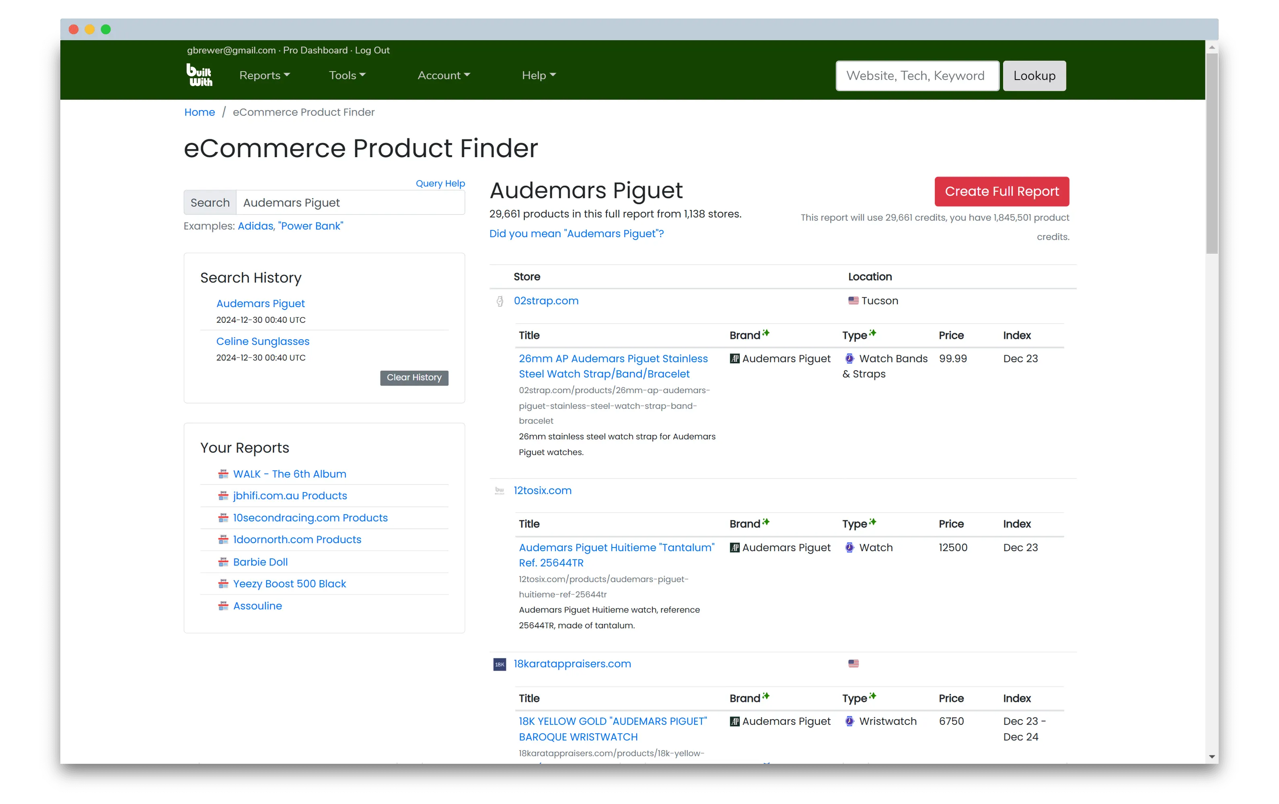Open Celine Sunglasses in Search History
Screen dimensions: 1279x804
[262, 341]
